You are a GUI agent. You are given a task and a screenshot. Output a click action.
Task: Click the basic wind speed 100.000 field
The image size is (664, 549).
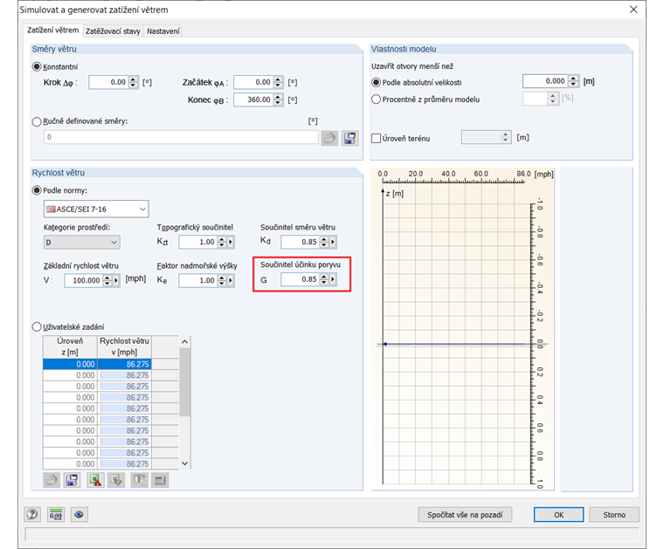pyautogui.click(x=83, y=280)
